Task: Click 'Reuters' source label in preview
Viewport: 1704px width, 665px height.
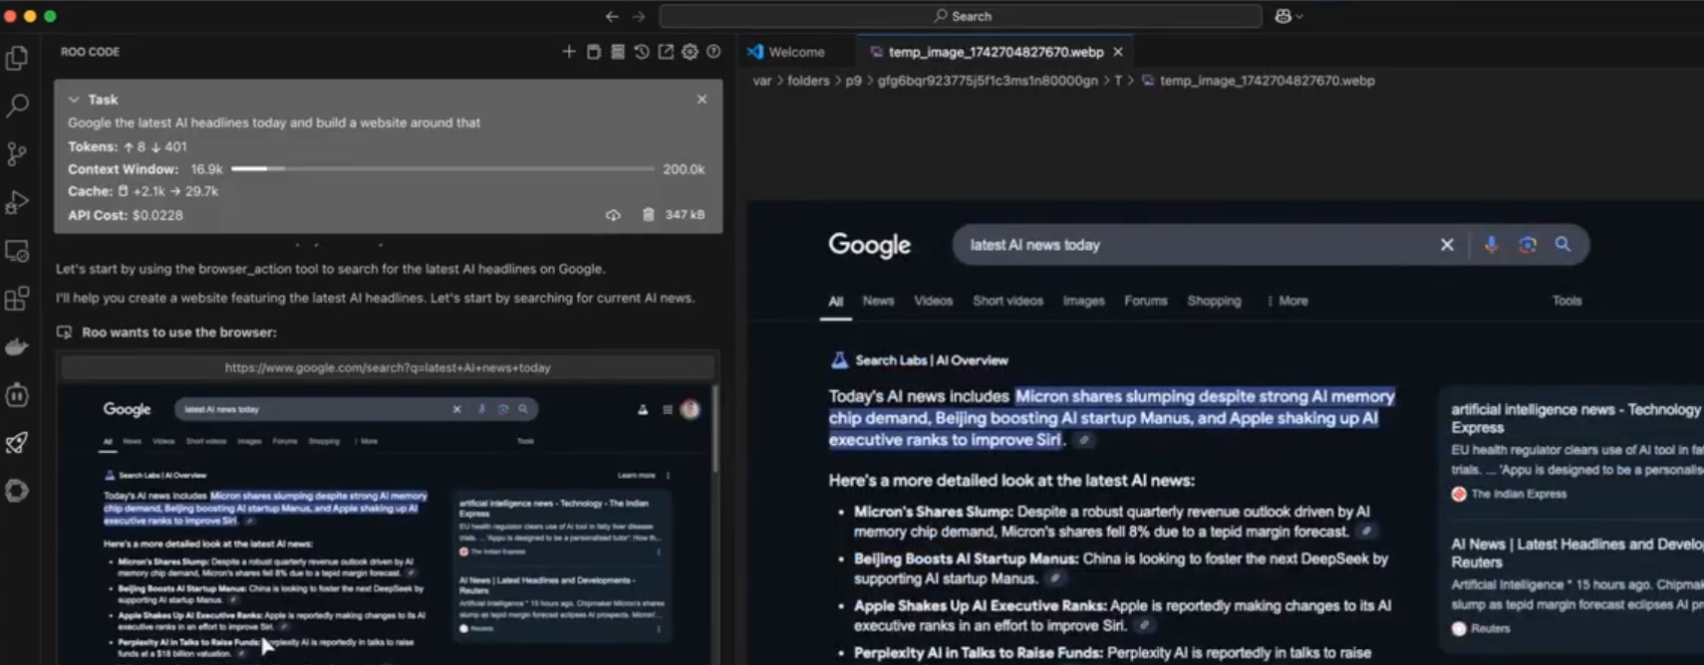Action: [1490, 628]
